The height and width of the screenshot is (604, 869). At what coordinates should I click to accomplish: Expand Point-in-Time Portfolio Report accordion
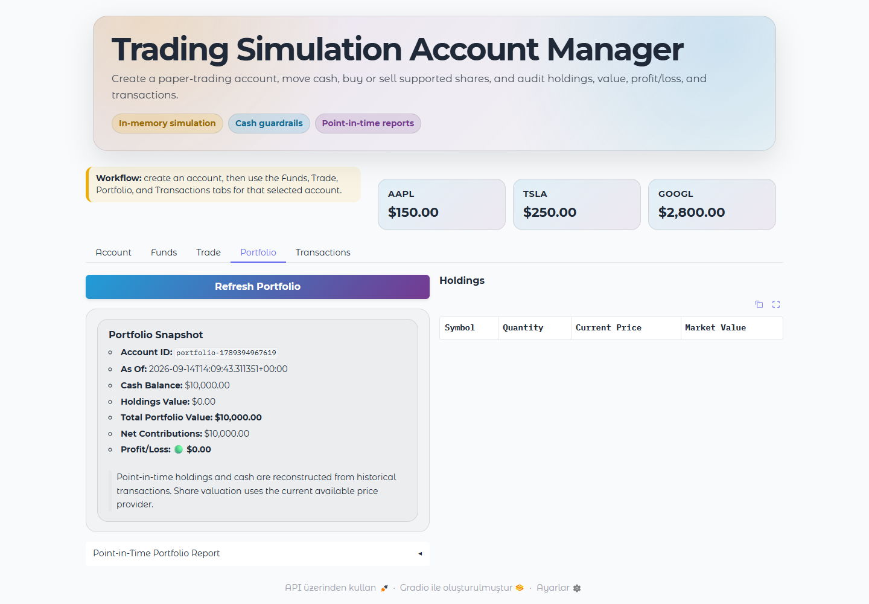coord(258,553)
